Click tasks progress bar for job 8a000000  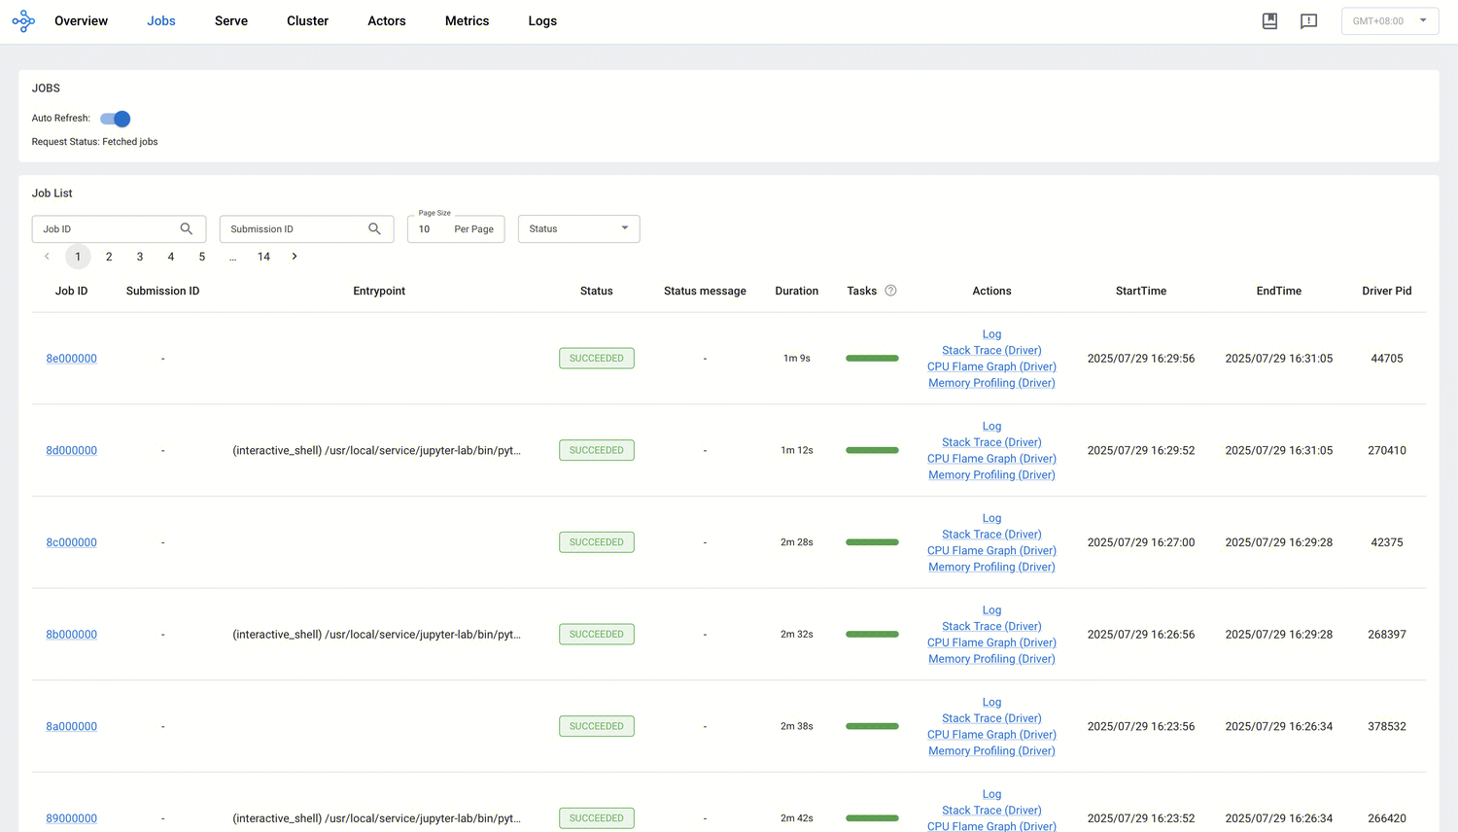(x=872, y=726)
